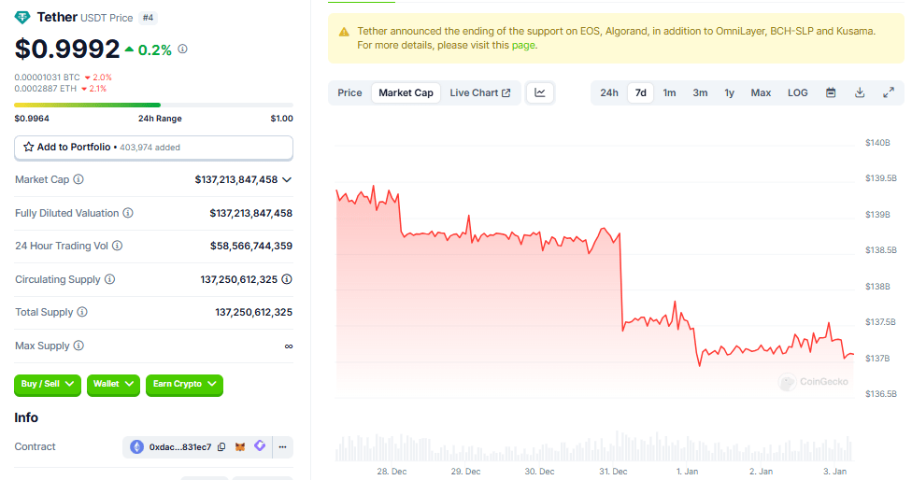Show Total Supply info icon

click(x=82, y=312)
